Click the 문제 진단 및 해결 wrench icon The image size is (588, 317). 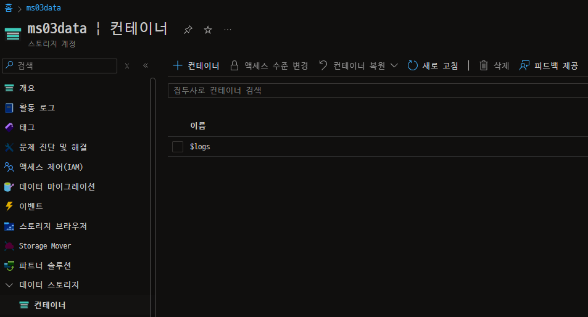(9, 147)
